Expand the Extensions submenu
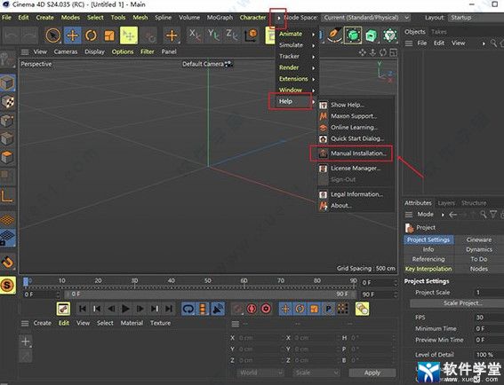 click(297, 79)
